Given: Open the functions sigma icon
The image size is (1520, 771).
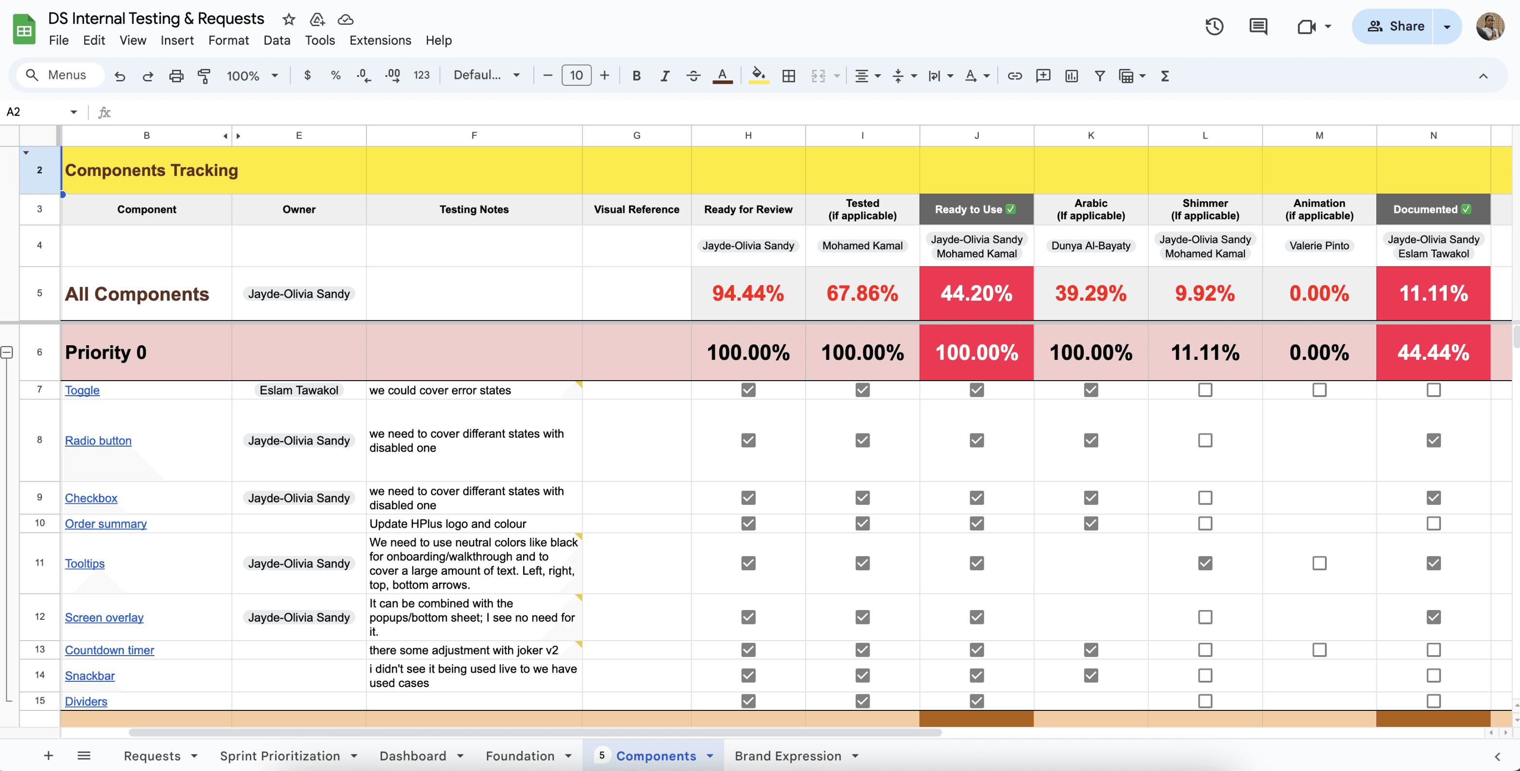Looking at the screenshot, I should click(1165, 76).
